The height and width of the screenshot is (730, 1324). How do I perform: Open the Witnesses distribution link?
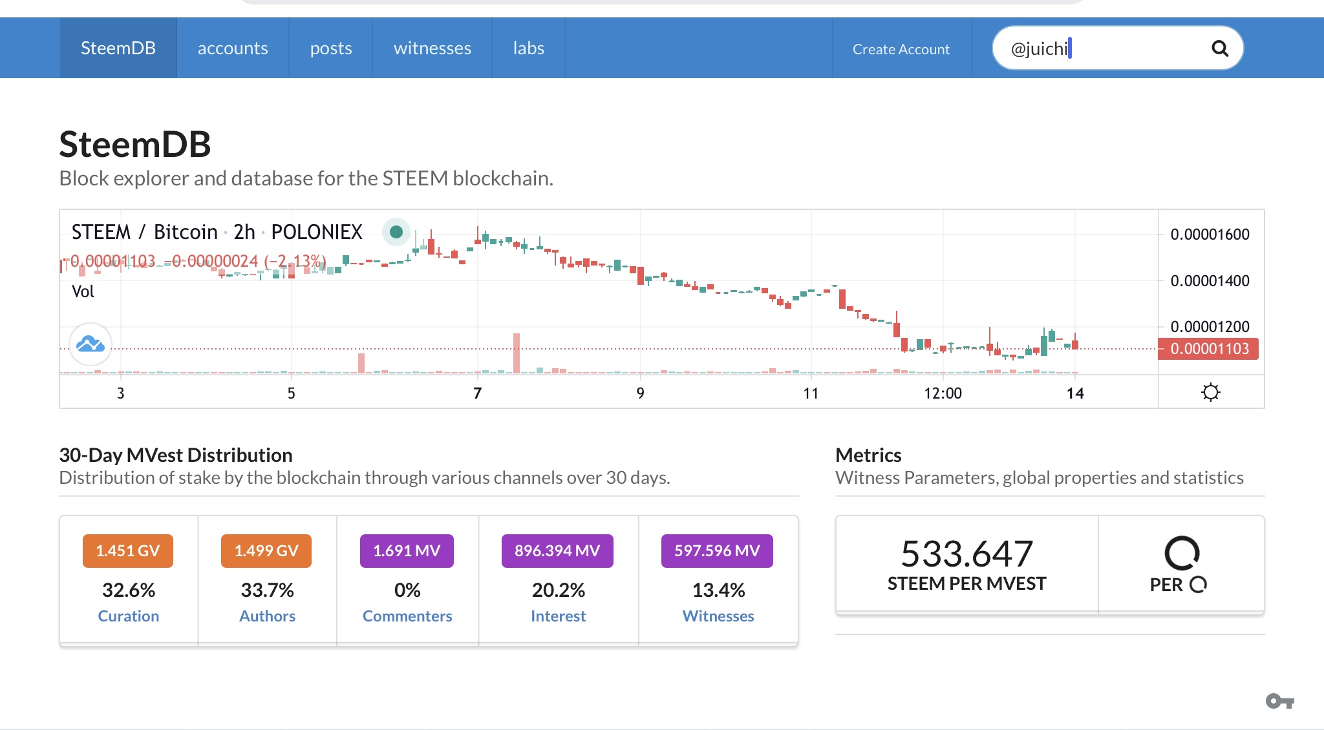pyautogui.click(x=718, y=616)
